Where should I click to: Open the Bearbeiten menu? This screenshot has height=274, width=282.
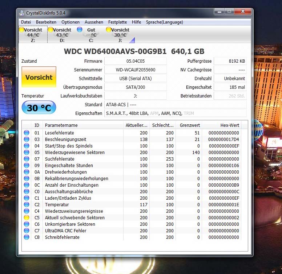pos(46,22)
